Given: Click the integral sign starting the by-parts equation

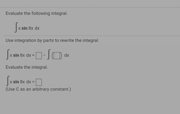Looking at the screenshot, I should (8, 55).
